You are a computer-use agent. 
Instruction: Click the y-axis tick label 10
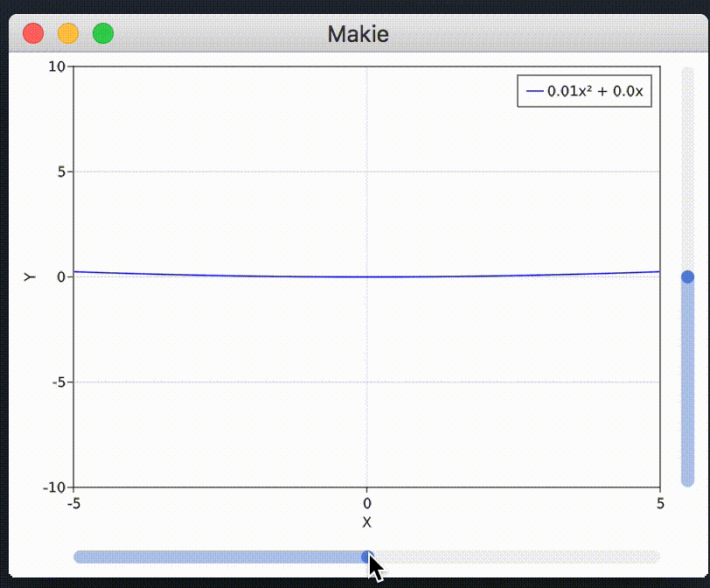pos(57,66)
